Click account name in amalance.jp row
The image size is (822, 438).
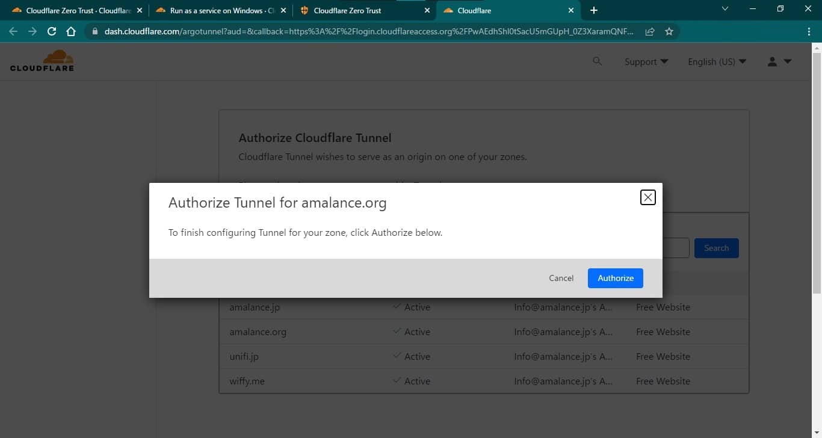click(x=563, y=307)
